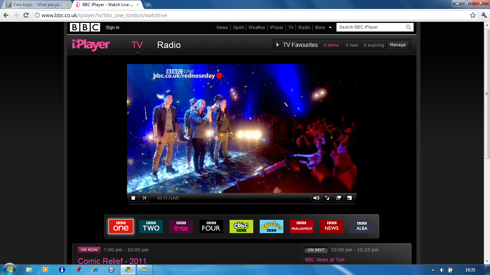
Task: Switch to the Radio tab
Action: pos(169,45)
